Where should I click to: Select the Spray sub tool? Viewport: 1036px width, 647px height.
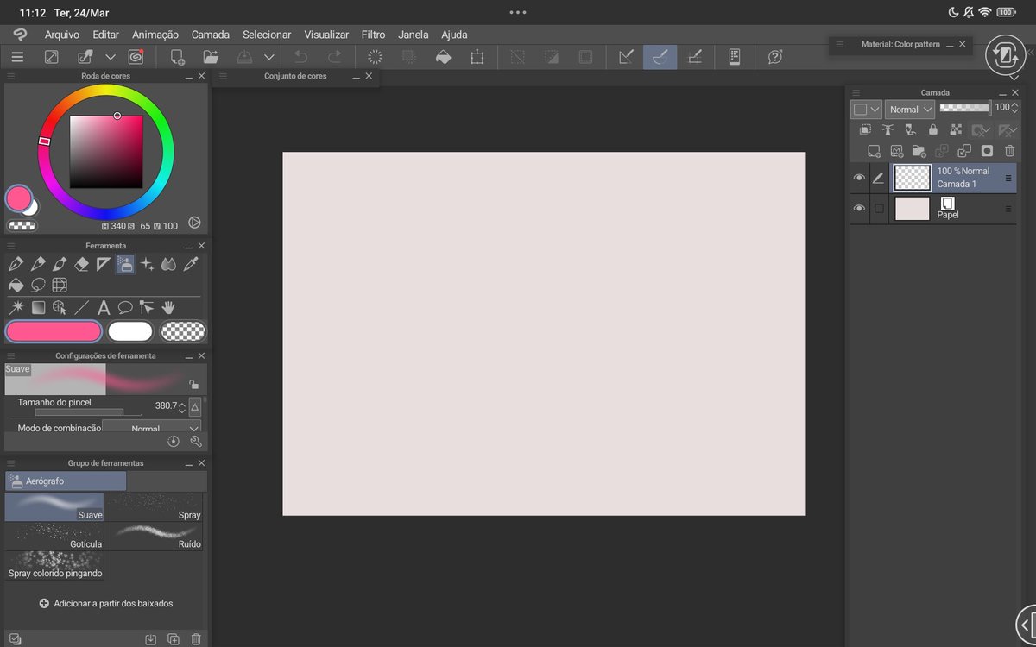point(154,507)
